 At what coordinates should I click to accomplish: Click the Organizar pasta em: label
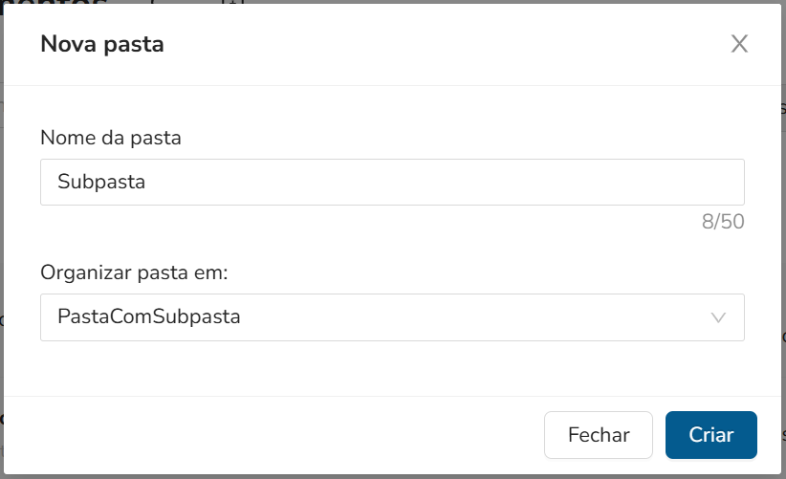pyautogui.click(x=134, y=272)
